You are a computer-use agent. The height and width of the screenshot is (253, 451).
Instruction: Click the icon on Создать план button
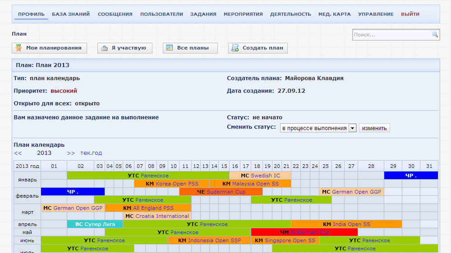235,48
